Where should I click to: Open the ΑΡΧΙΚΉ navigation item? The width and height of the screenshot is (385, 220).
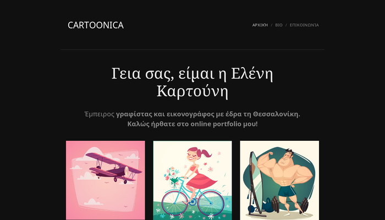[x=260, y=25]
